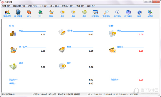Open the 帮助 [H] menu

[x=91, y=6]
